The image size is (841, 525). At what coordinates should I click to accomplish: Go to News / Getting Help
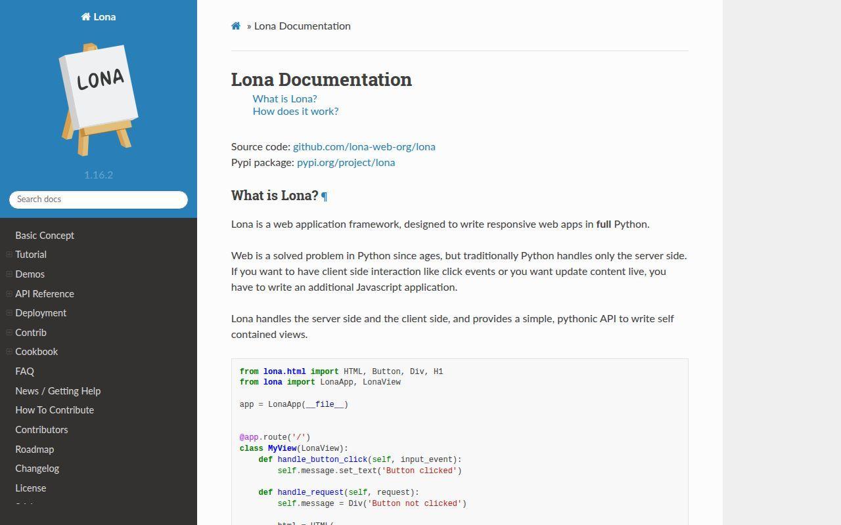click(x=58, y=391)
